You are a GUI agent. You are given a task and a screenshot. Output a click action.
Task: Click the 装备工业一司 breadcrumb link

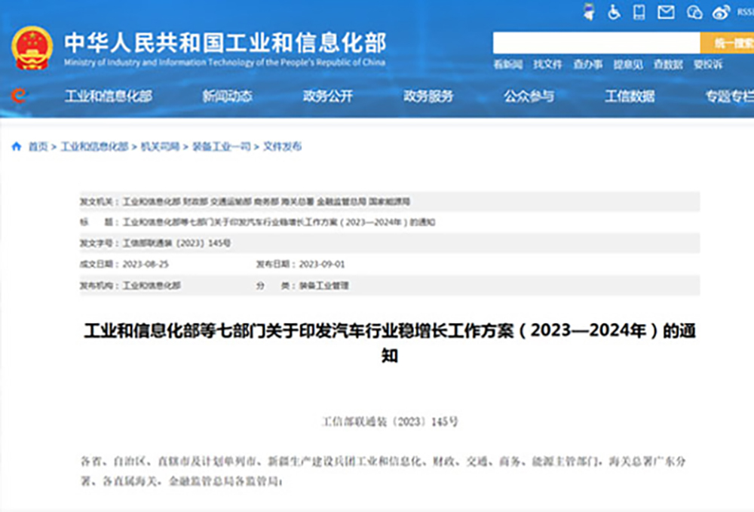(222, 146)
